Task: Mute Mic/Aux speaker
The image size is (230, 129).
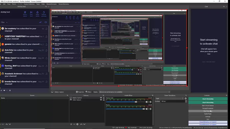Action: click(x=147, y=109)
